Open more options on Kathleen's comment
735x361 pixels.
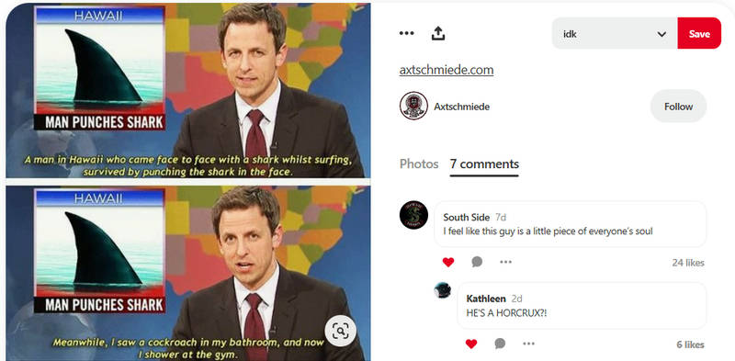(528, 344)
